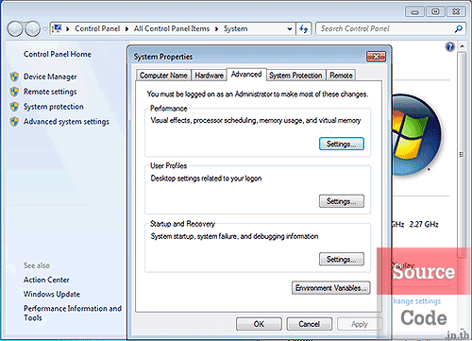Open the Remote settings link
Screen dimensions: 472x341
pyautogui.click(x=50, y=92)
